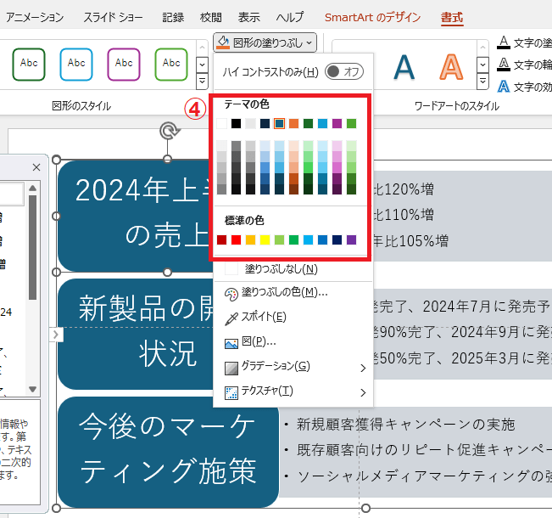This screenshot has width=552, height=518.
Task: Pick the standard dark blue color swatch
Action: [337, 240]
